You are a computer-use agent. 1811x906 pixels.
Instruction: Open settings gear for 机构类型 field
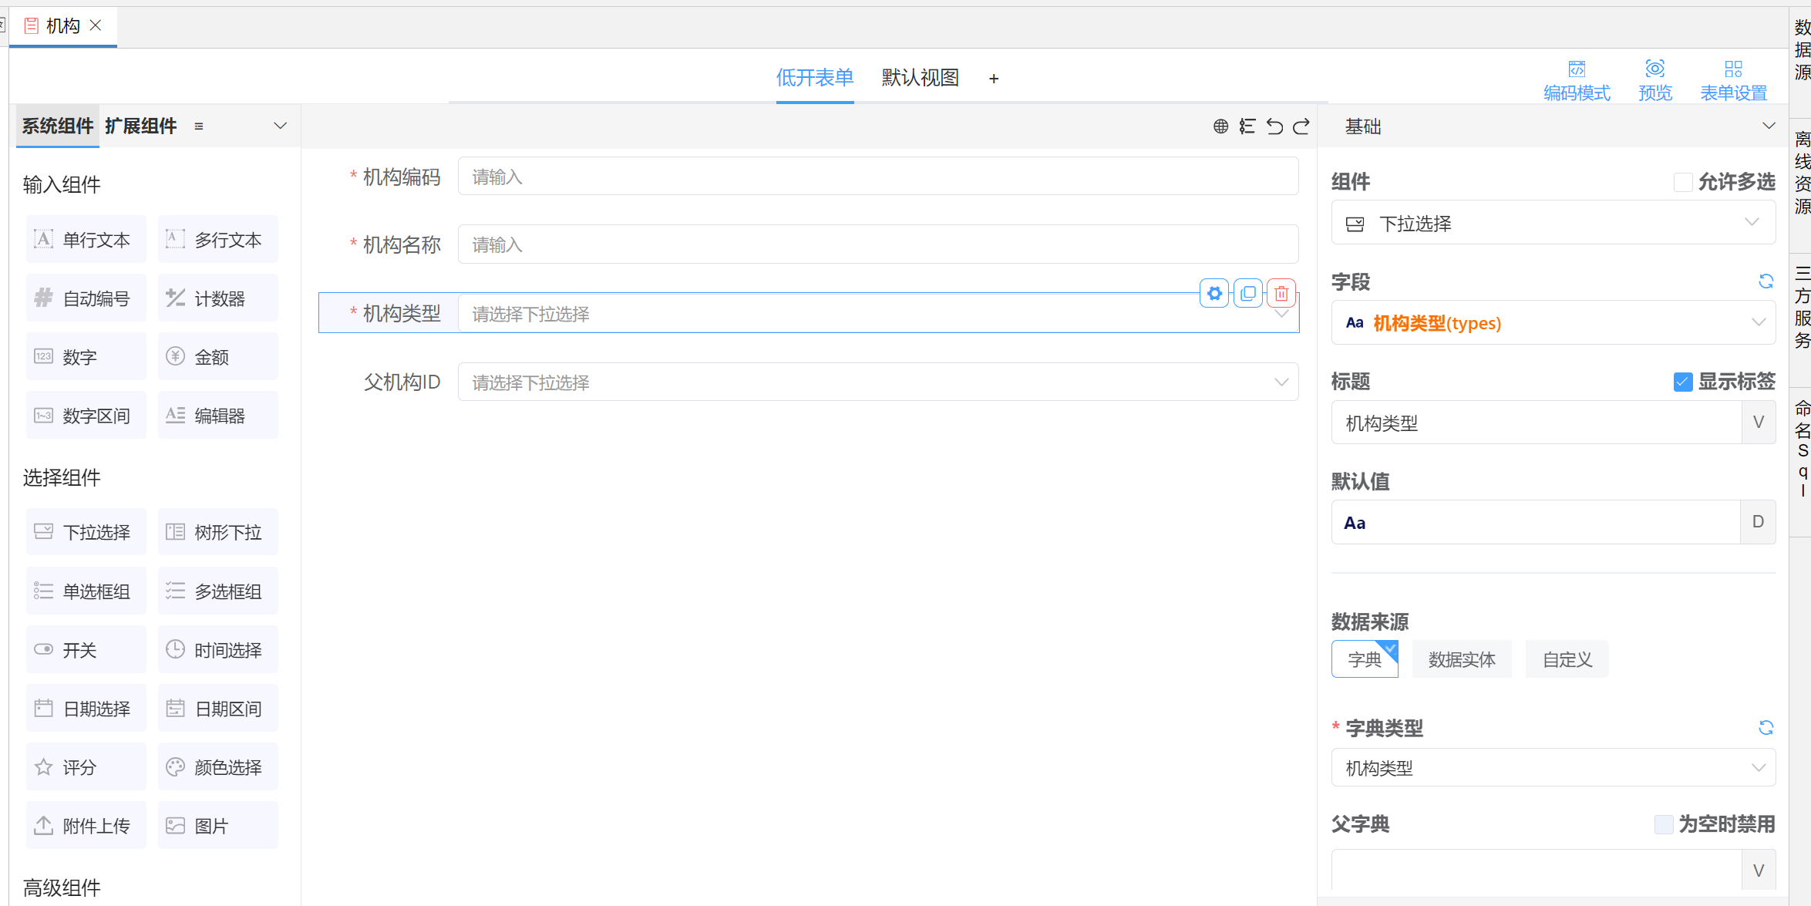coord(1214,294)
